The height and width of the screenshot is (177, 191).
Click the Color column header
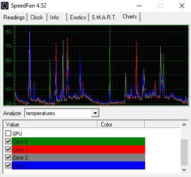click(121, 125)
